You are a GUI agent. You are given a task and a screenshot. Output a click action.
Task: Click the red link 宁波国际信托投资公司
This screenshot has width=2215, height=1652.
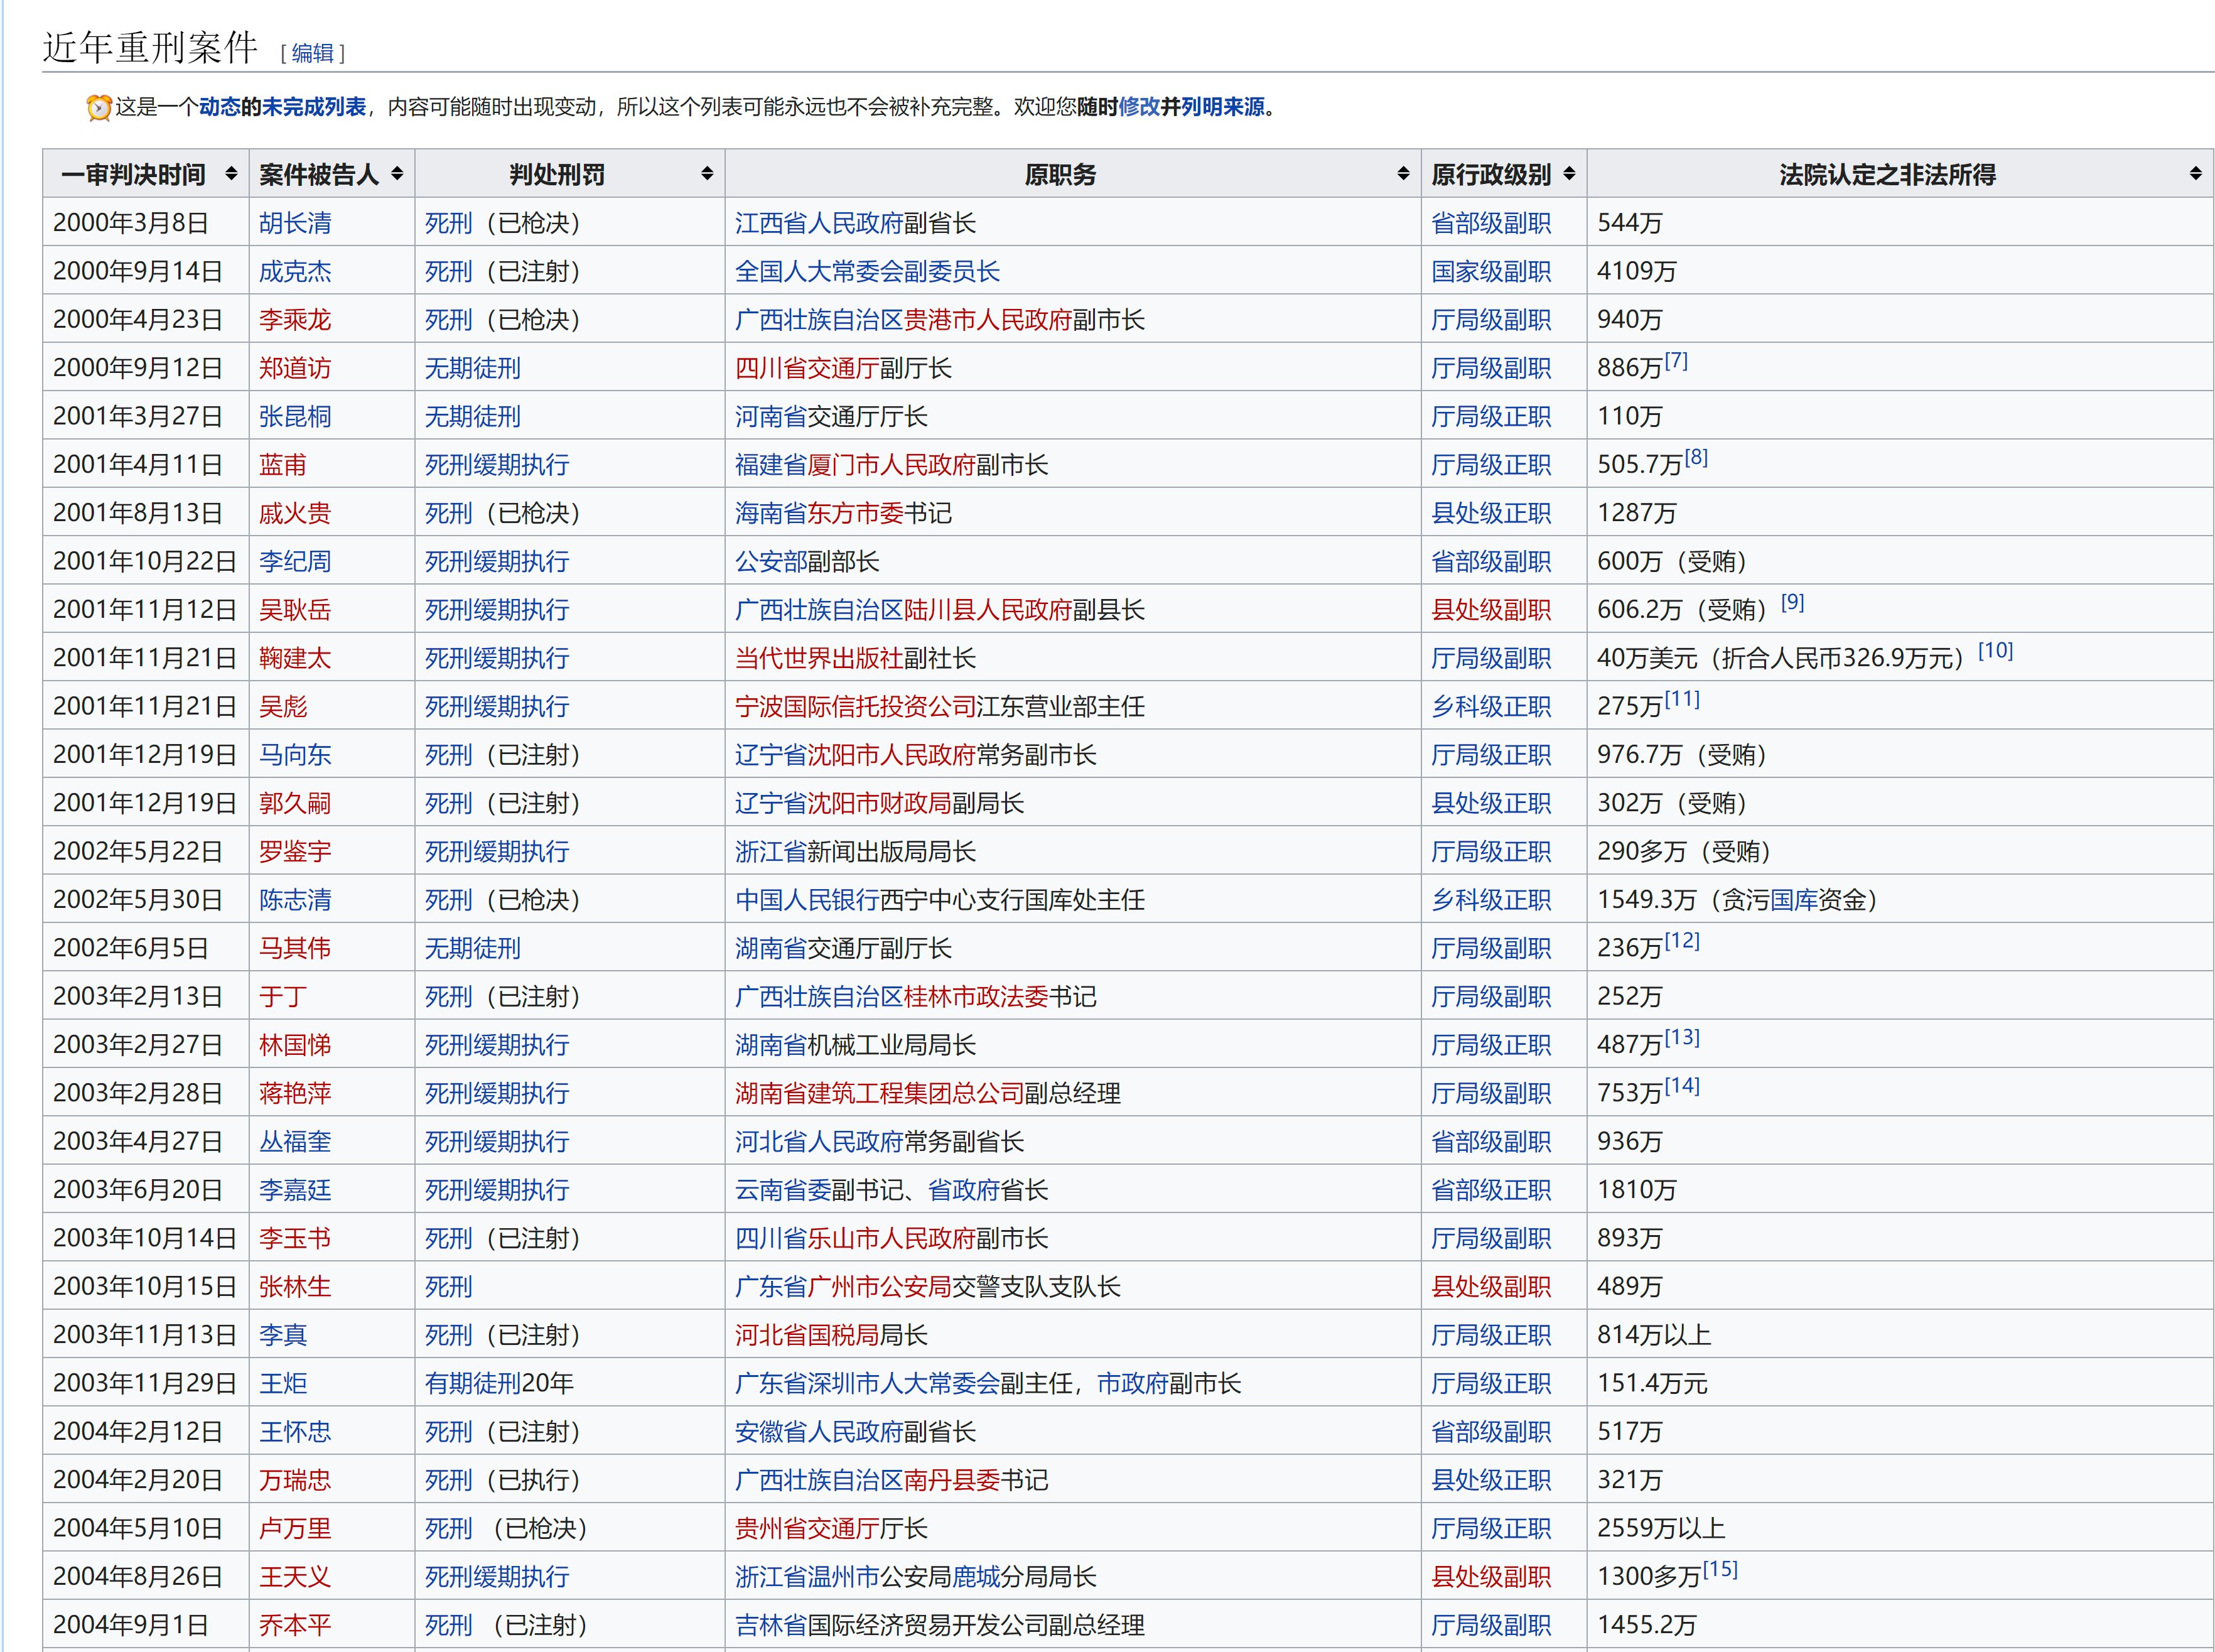(x=855, y=706)
